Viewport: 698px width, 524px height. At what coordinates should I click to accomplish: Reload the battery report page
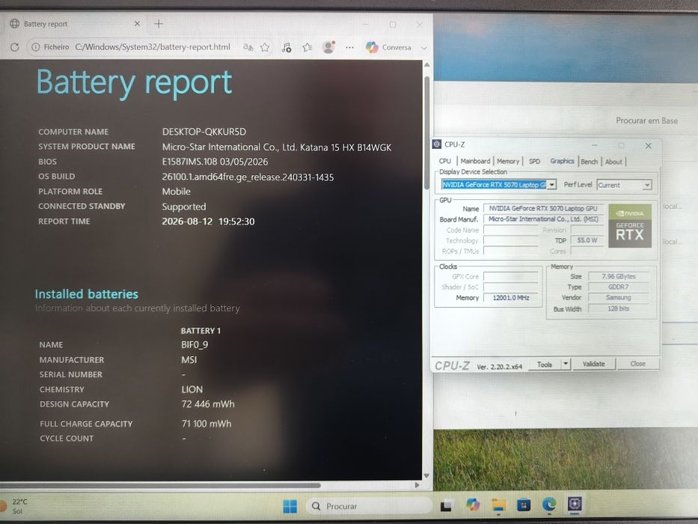tap(14, 46)
